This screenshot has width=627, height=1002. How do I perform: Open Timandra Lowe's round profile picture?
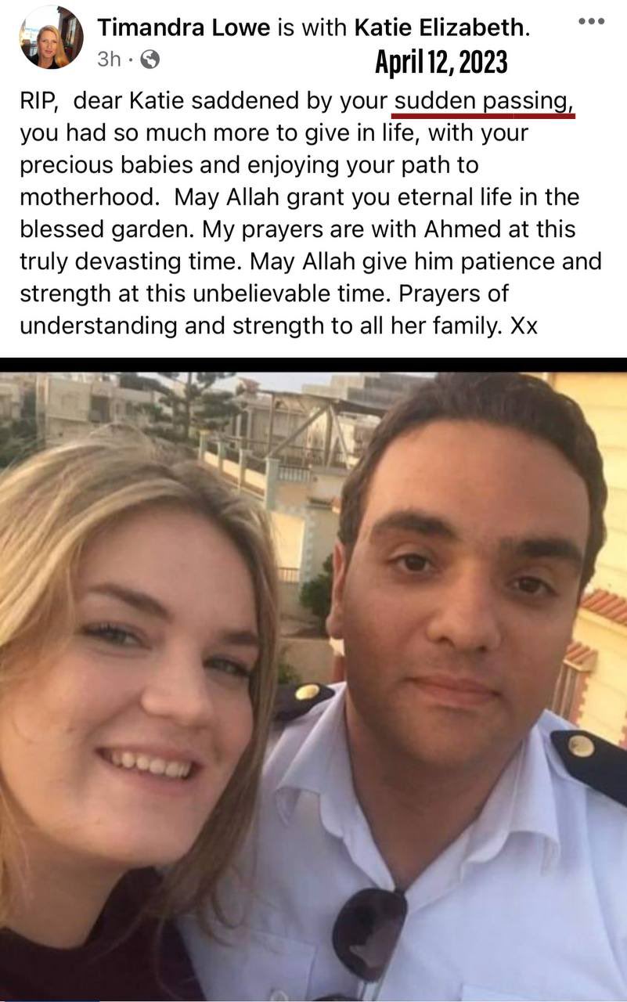51,37
